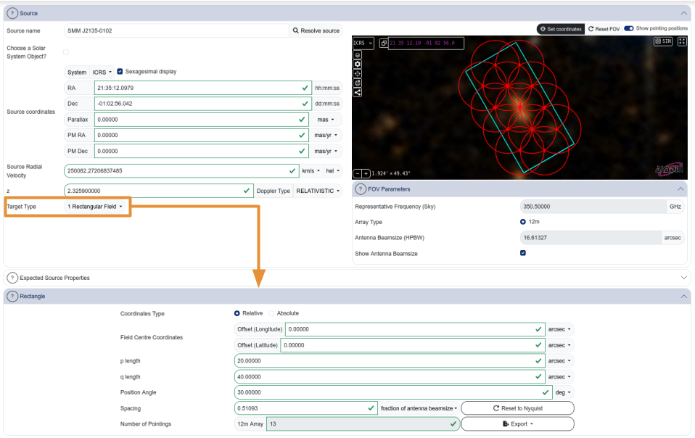This screenshot has height=438, width=695.
Task: Click the share icon in sky viewer
Action: tap(358, 92)
